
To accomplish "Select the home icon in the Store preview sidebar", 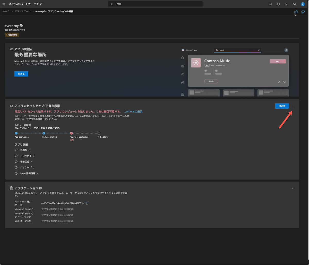I will (182, 58).
